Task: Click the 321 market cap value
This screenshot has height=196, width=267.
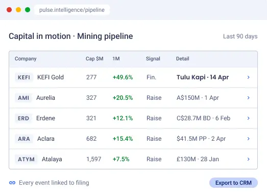Action: coord(91,118)
